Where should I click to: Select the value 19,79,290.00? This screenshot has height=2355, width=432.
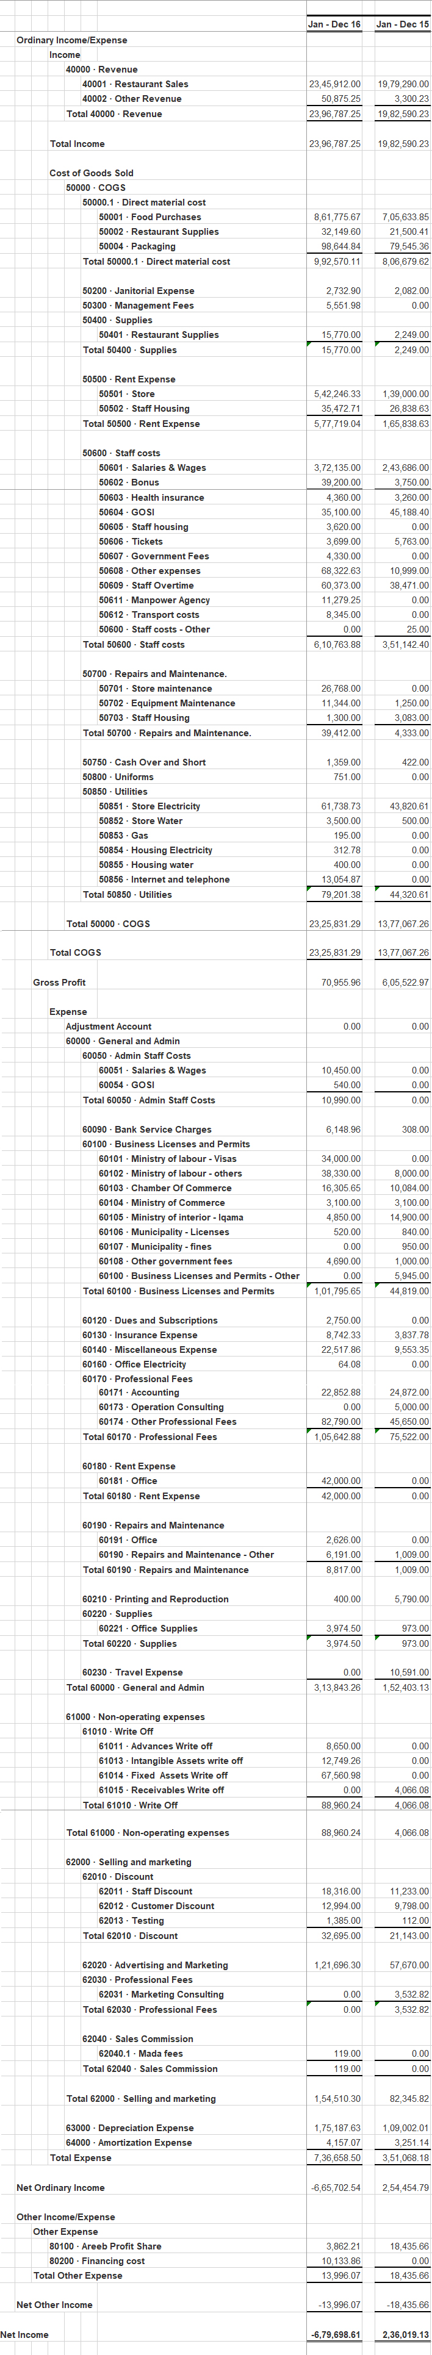tap(403, 84)
